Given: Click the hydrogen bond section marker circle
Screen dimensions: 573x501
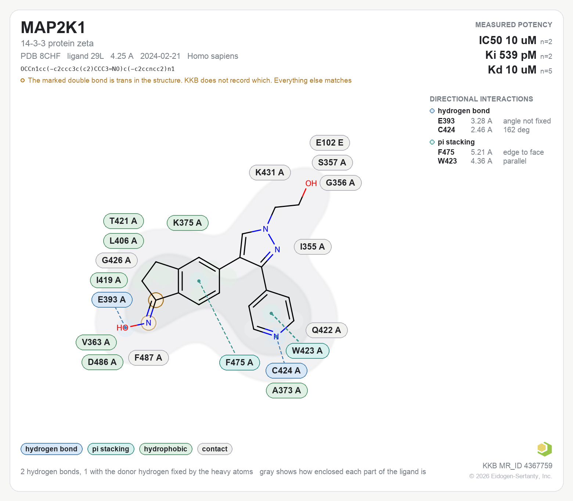Looking at the screenshot, I should click(432, 111).
